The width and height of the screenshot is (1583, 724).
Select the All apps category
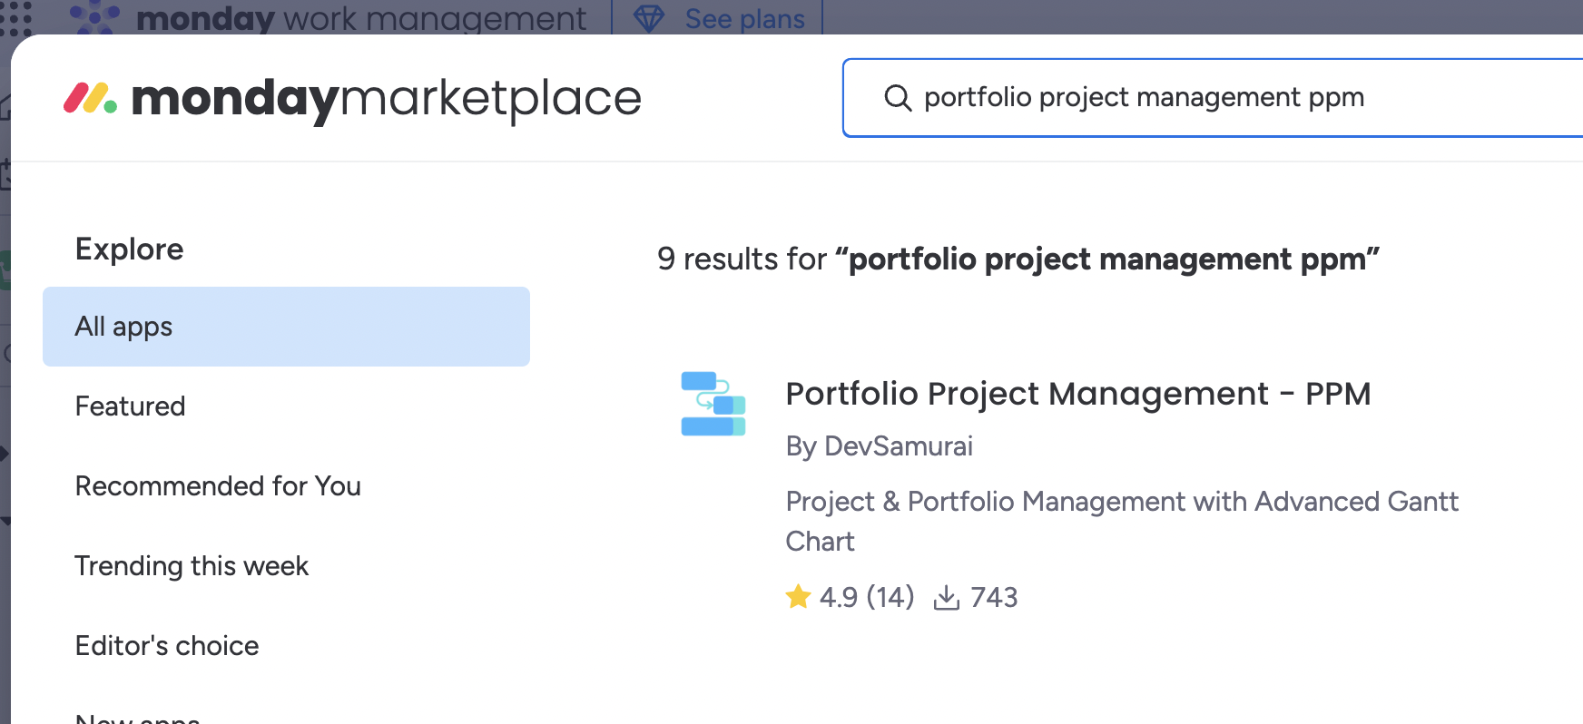tap(286, 327)
